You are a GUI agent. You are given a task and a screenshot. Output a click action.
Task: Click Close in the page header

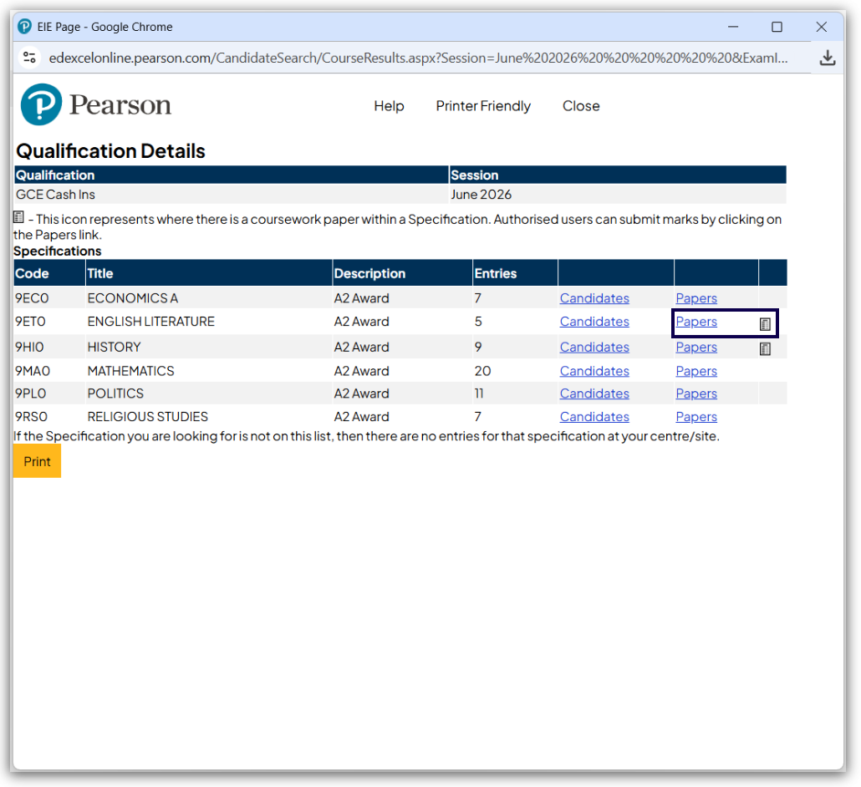tap(581, 106)
